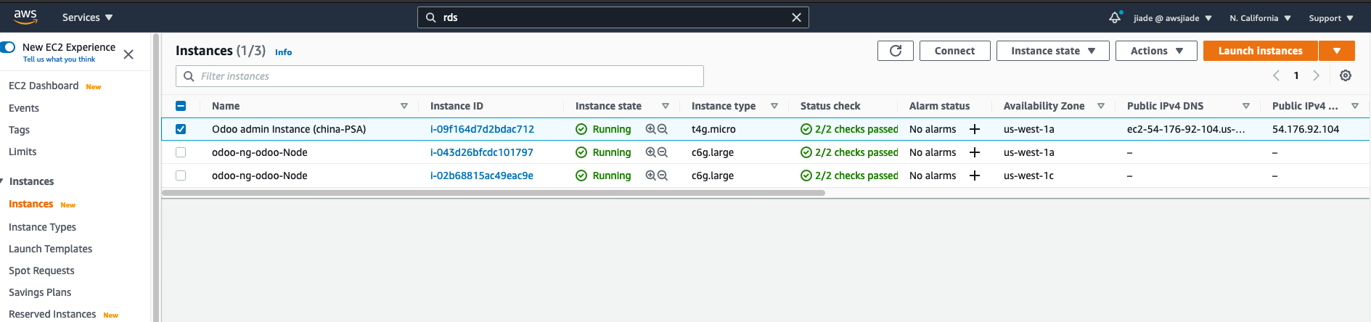Click the notifications bell icon

point(1115,17)
